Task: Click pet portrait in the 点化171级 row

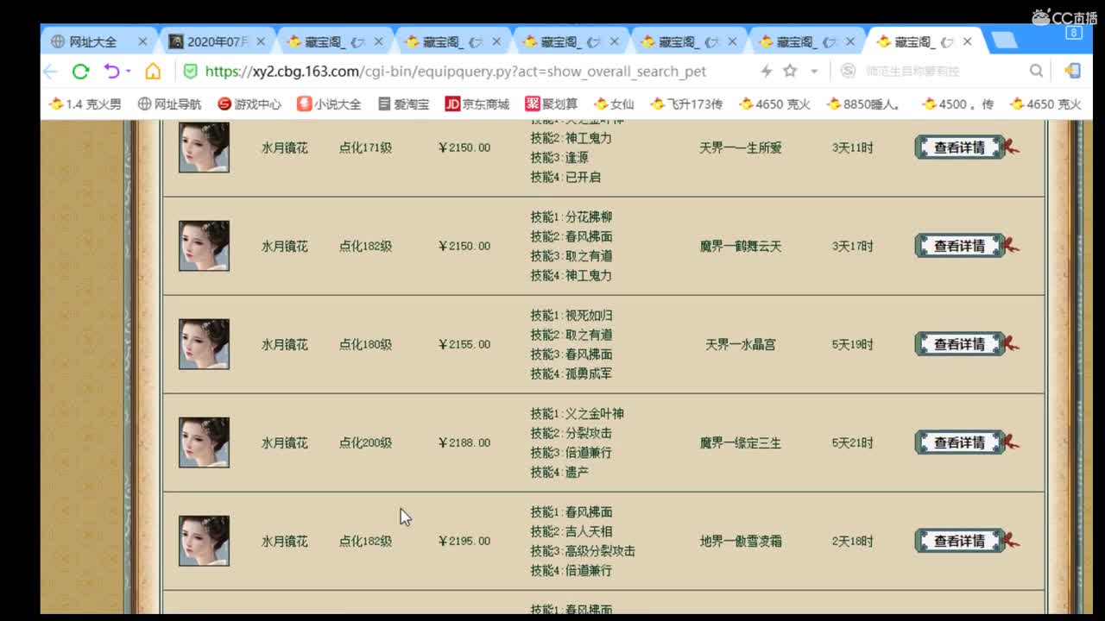Action: point(204,147)
